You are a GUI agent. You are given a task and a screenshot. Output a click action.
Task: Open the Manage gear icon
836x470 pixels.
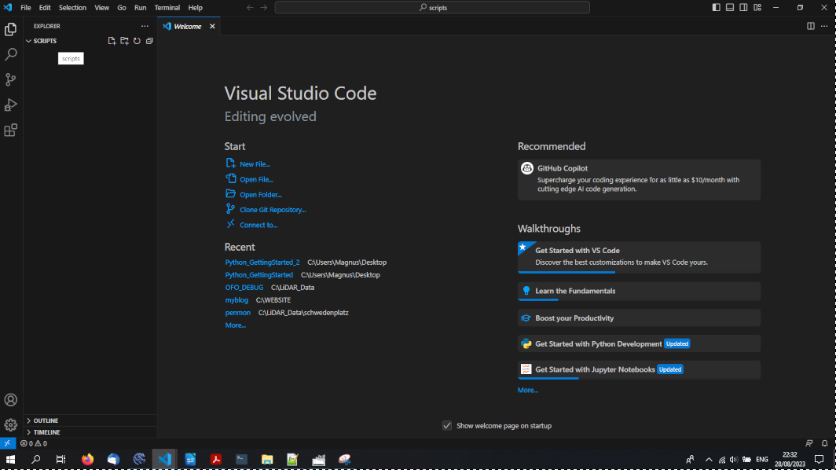click(x=11, y=425)
